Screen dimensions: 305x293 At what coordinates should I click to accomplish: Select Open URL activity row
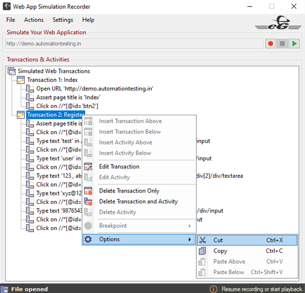coord(95,89)
